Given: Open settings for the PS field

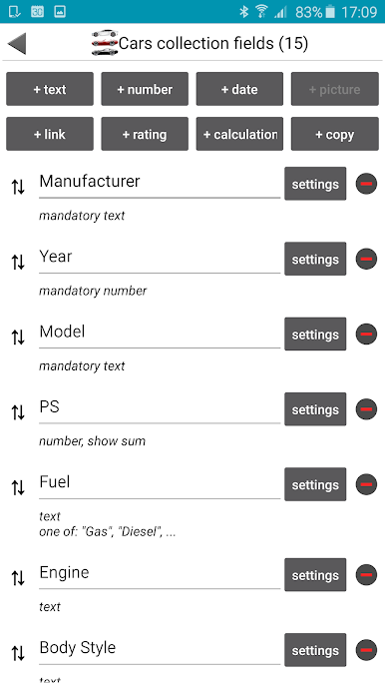Looking at the screenshot, I should tap(315, 409).
